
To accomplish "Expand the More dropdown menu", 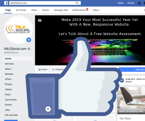I will (x=96, y=10).
